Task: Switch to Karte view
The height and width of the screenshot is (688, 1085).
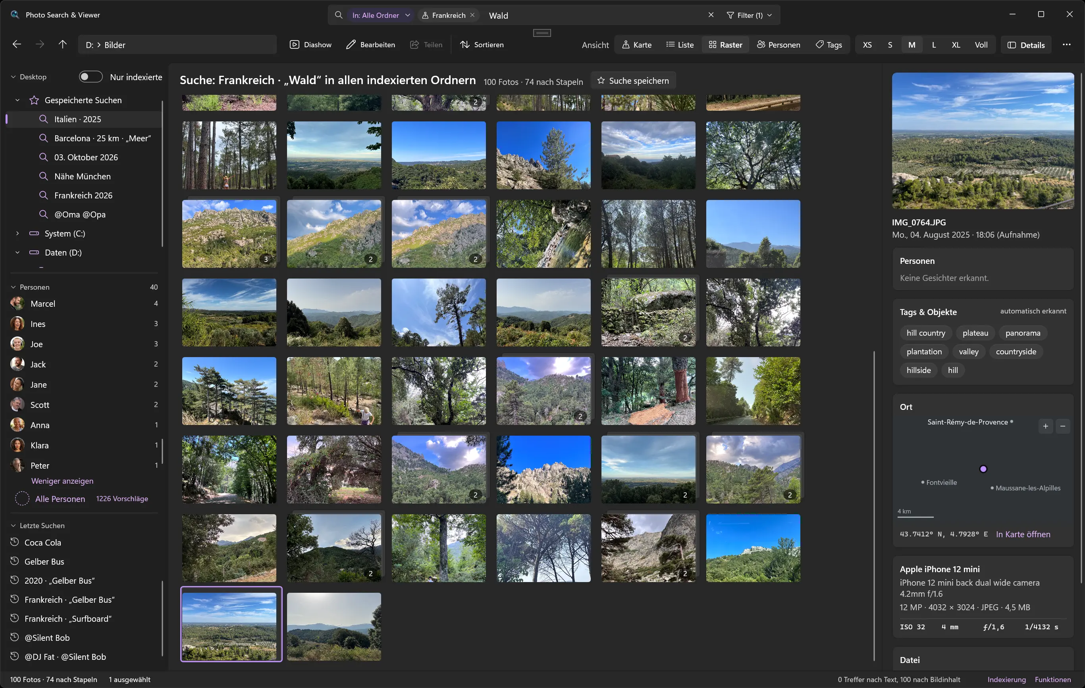Action: (636, 45)
